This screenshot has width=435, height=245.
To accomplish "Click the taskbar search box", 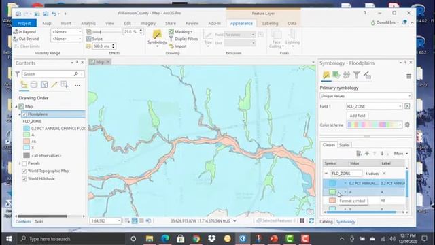I will [x=72, y=239].
